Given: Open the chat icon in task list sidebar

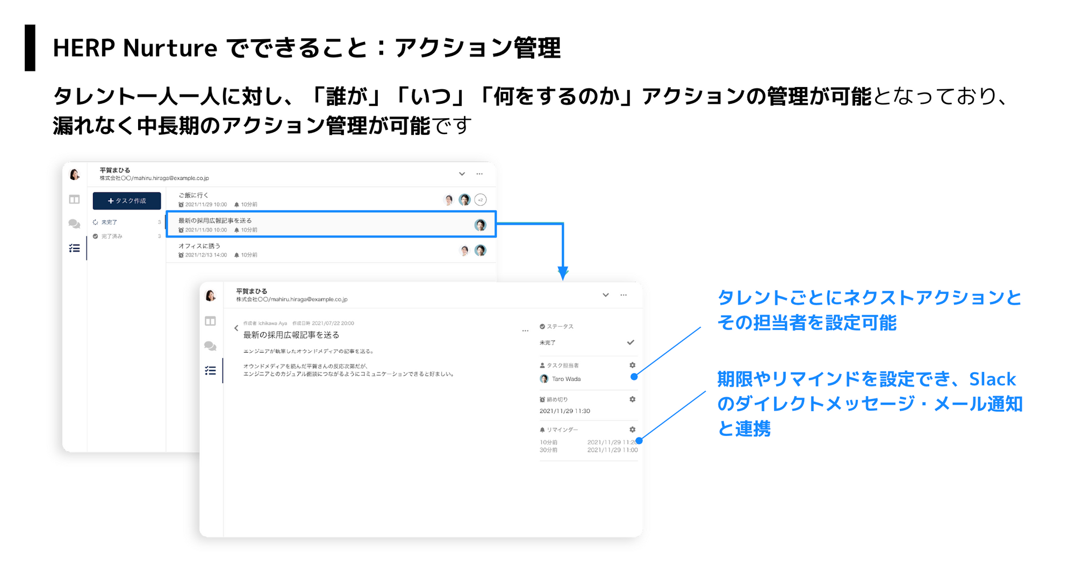Looking at the screenshot, I should click(x=74, y=224).
